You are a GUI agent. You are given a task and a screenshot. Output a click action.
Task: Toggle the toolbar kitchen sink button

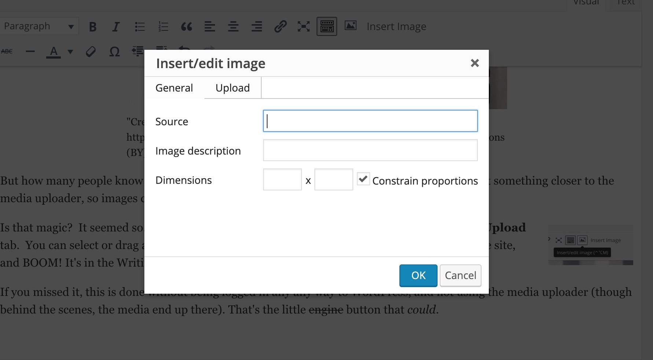(x=326, y=26)
